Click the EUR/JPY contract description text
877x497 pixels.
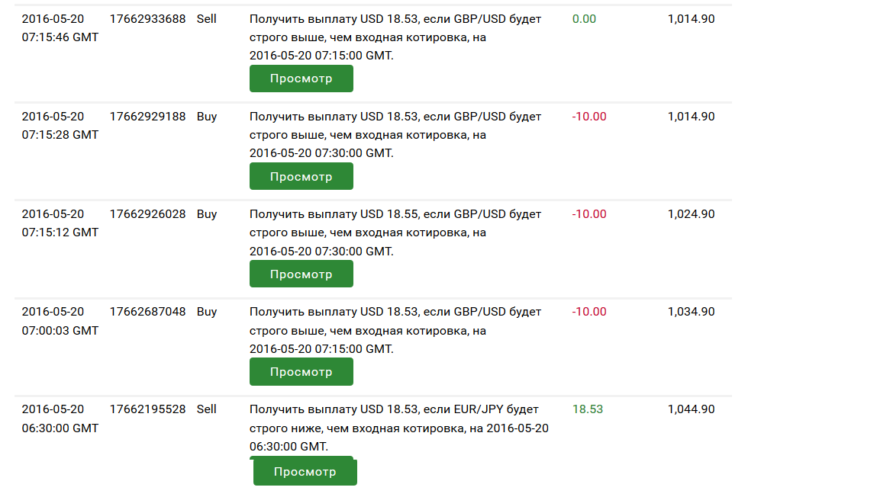pyautogui.click(x=398, y=428)
